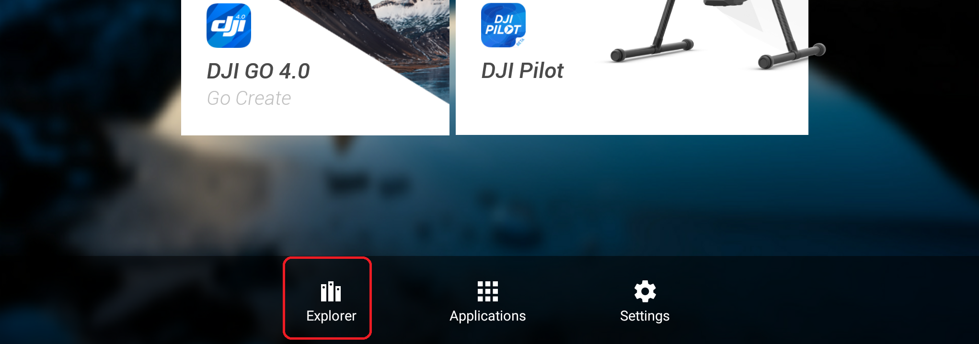
Task: Launch the DJI GO 4.0 app icon
Action: tap(229, 25)
